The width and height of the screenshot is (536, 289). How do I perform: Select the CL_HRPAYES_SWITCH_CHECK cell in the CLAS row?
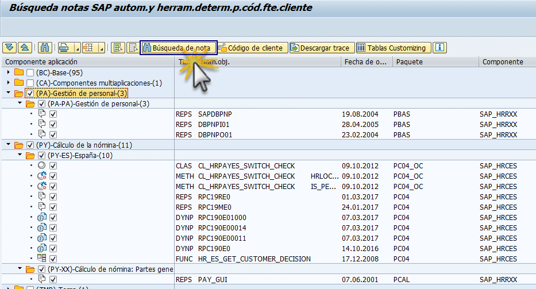point(246,166)
